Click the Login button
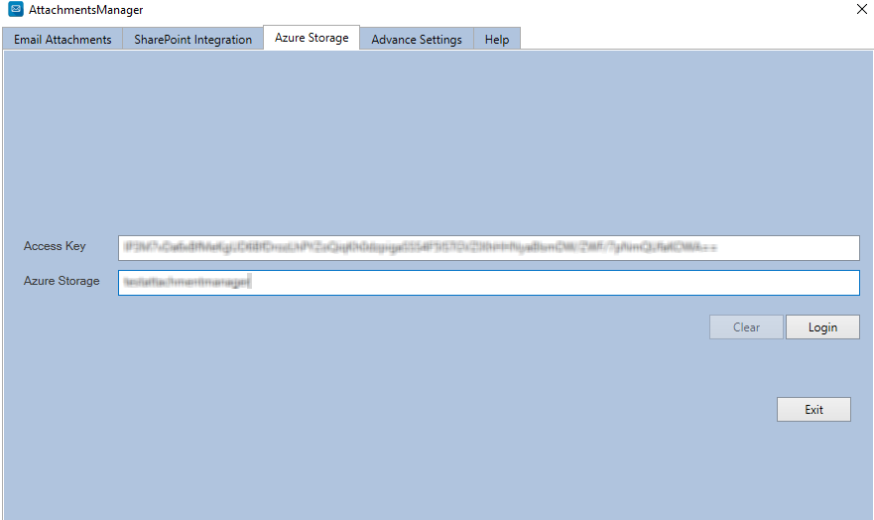Screen dimensions: 874x520 (x=822, y=327)
